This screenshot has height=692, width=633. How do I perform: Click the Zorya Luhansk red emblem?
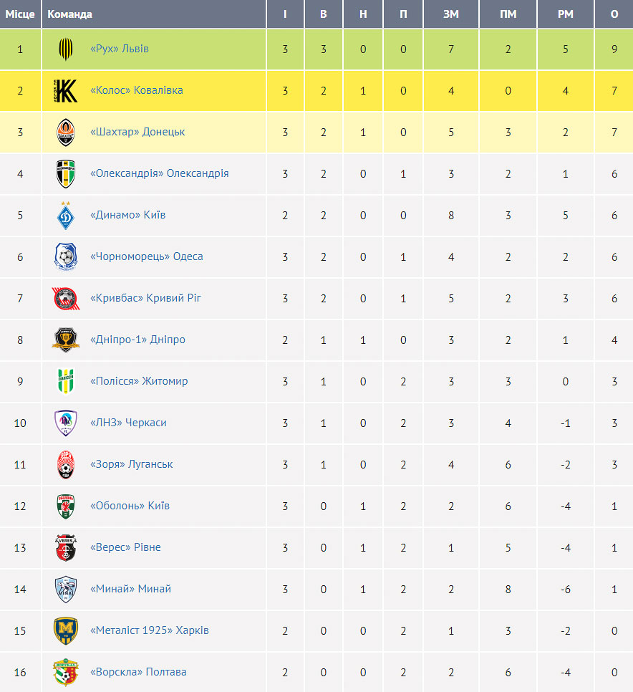coord(66,465)
